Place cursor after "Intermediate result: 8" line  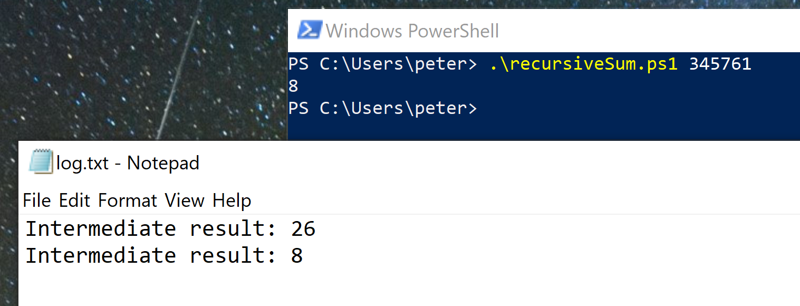(x=304, y=256)
